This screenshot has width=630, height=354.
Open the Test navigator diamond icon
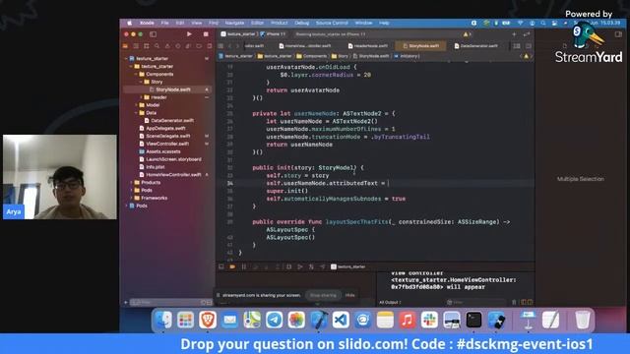tap(177, 46)
